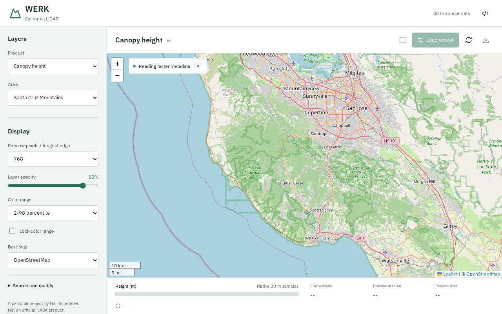
Task: Dismiss the Reading raster metadata notice
Action: (198, 66)
